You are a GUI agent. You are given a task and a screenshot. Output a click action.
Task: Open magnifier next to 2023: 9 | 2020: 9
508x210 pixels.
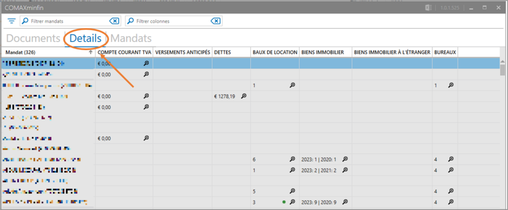coord(345,202)
